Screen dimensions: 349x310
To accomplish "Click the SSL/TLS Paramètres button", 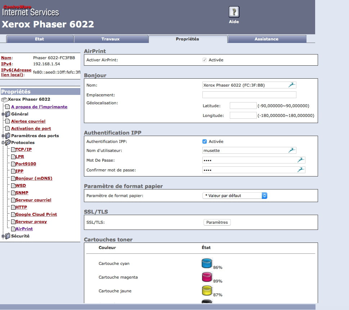I will tap(217, 222).
